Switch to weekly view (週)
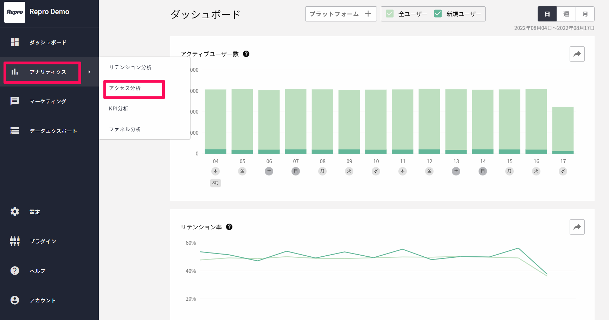609x320 pixels. coord(566,14)
